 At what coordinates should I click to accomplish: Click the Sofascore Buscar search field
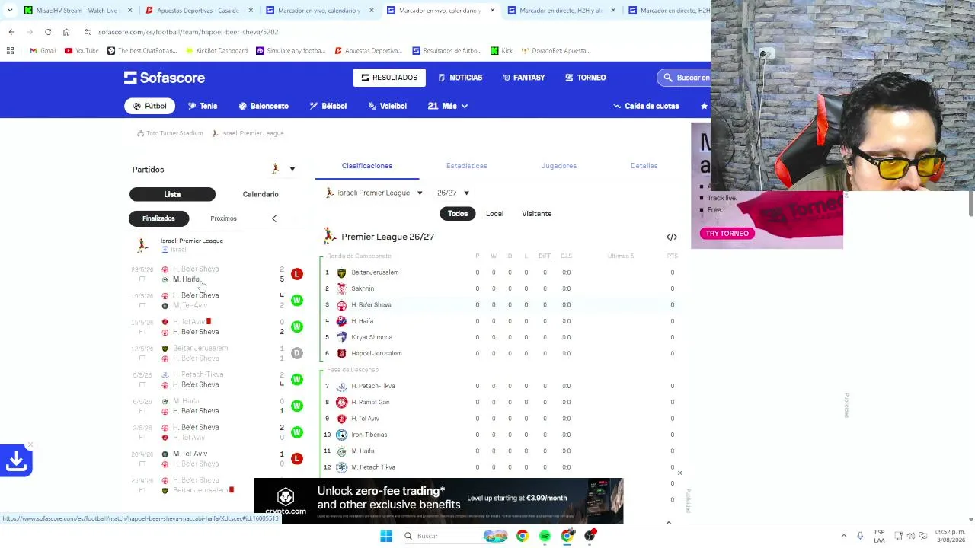coord(684,78)
